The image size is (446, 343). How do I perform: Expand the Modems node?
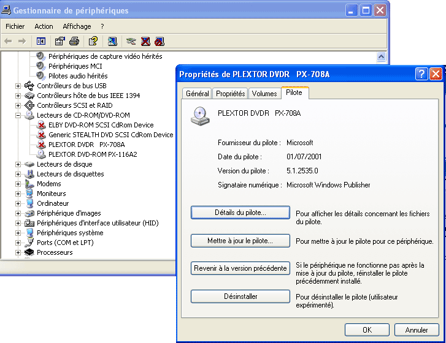pyautogui.click(x=18, y=184)
